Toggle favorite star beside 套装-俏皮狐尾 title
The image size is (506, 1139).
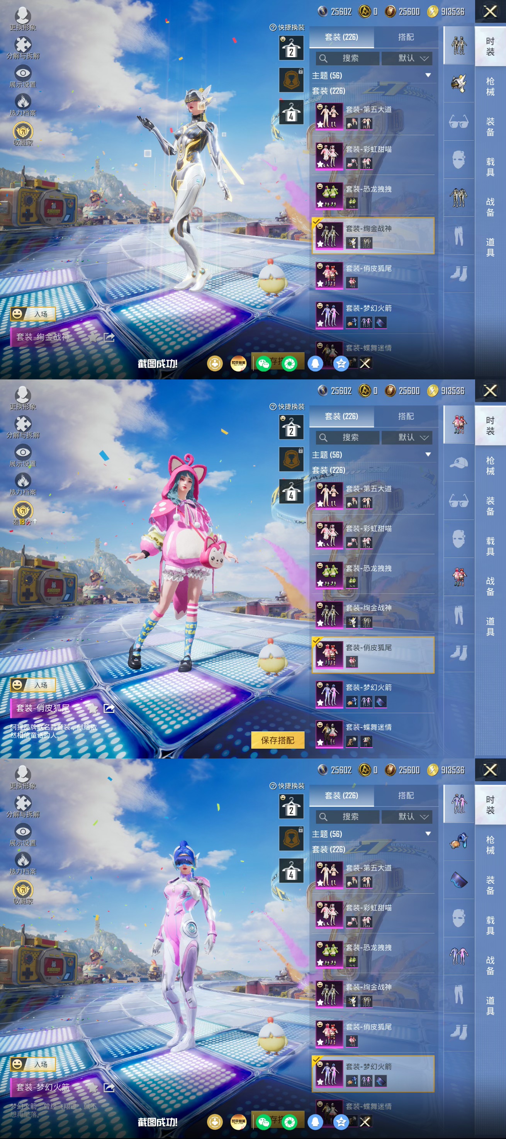(x=92, y=708)
